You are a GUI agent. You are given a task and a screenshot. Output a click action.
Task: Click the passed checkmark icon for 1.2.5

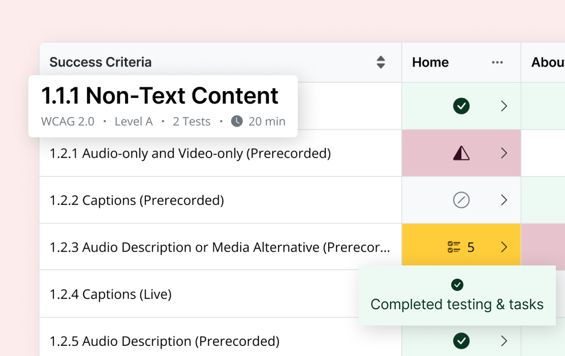click(x=461, y=340)
